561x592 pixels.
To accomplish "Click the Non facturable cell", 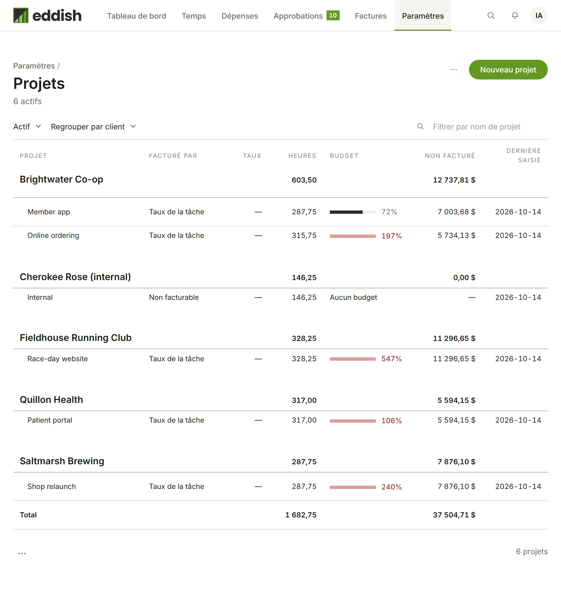I will point(174,297).
